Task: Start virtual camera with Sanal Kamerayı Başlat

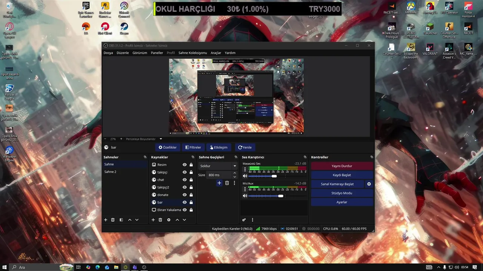Action: (337, 184)
